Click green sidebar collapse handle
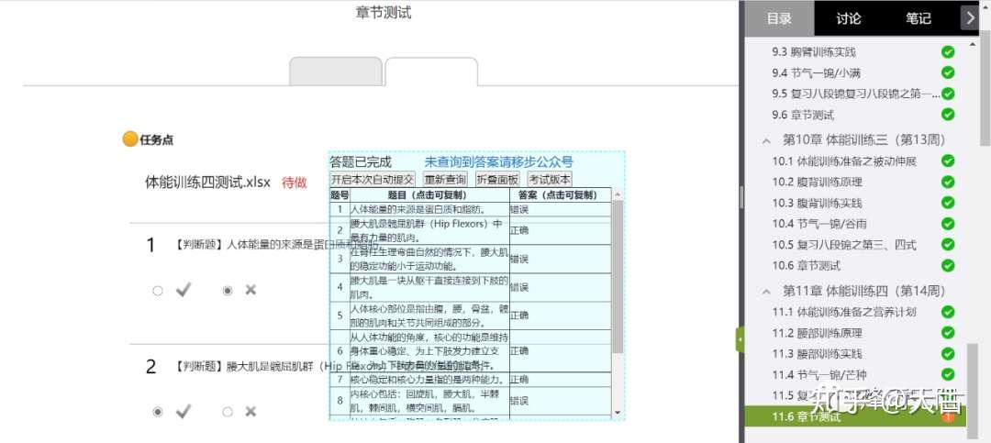 click(740, 339)
